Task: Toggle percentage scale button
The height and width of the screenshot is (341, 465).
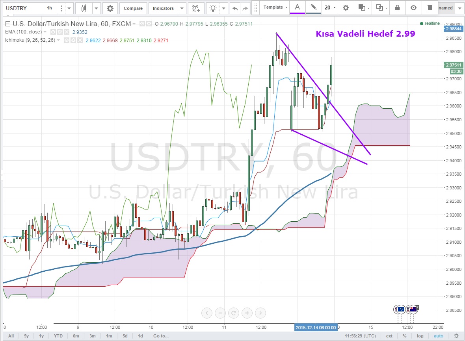Action: [404, 336]
